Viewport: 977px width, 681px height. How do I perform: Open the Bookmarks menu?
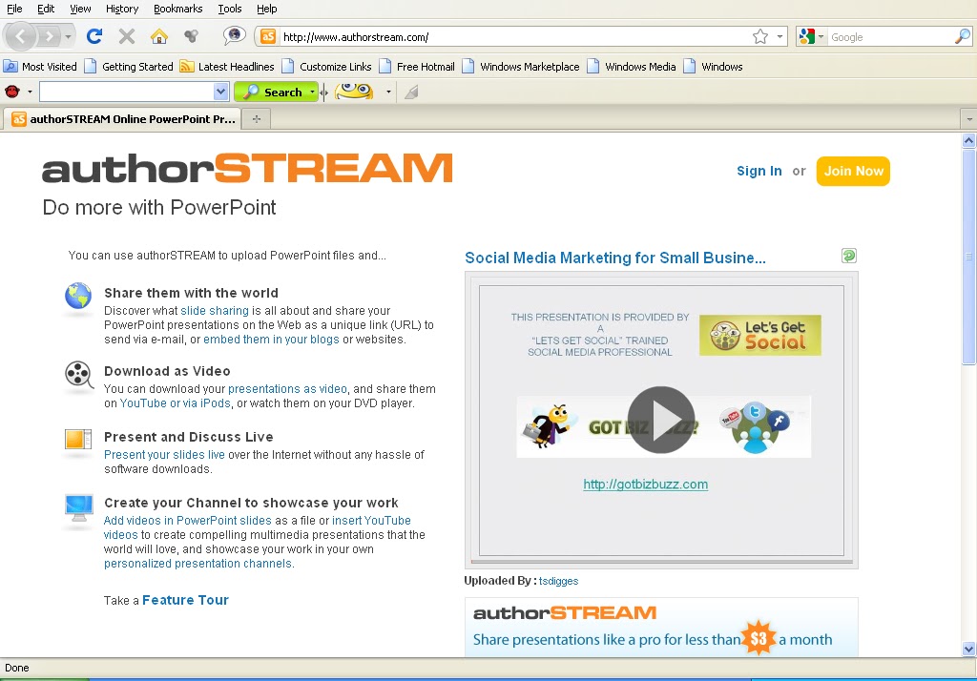[177, 9]
